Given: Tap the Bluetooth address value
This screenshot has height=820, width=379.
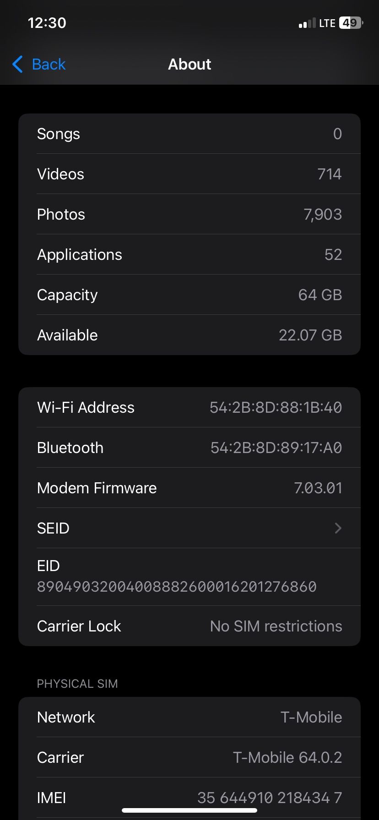Looking at the screenshot, I should tap(276, 448).
